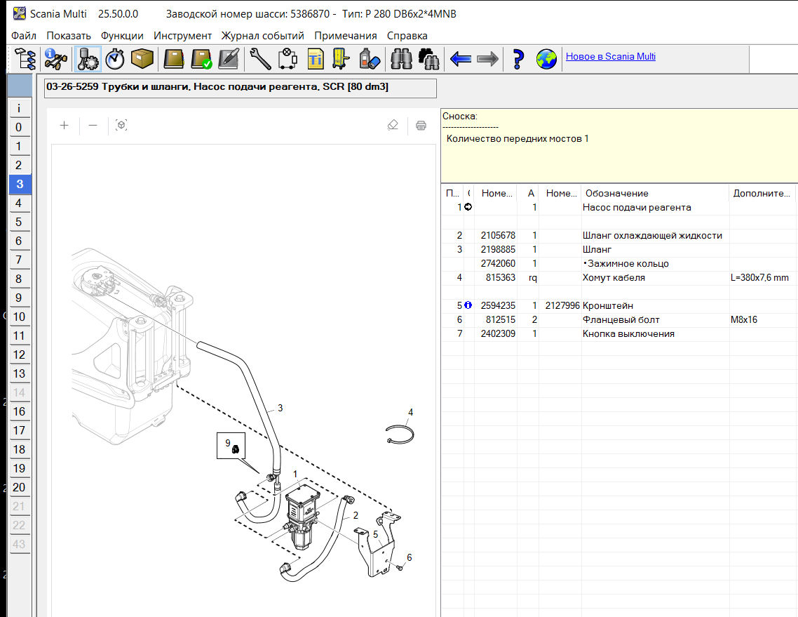Print the diagram with printer icon
Viewport: 798px width, 617px height.
(x=421, y=126)
